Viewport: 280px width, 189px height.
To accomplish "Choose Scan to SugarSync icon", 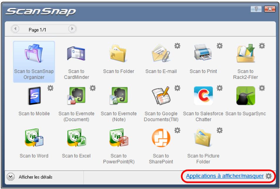I will 246,96.
